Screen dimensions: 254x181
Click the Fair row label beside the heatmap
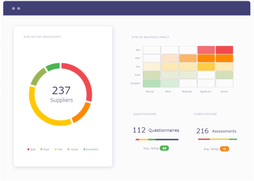(138, 67)
